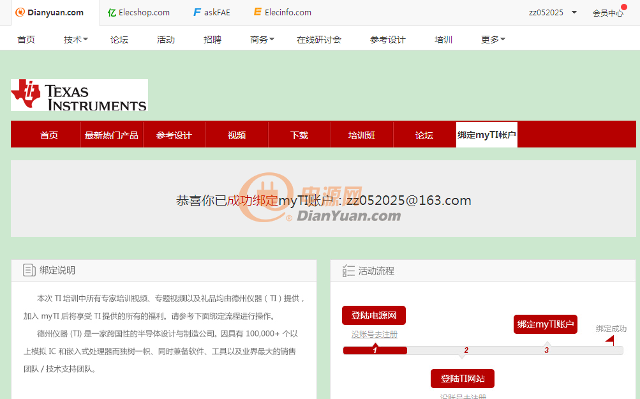Open 培训 in top navigation

click(x=443, y=40)
